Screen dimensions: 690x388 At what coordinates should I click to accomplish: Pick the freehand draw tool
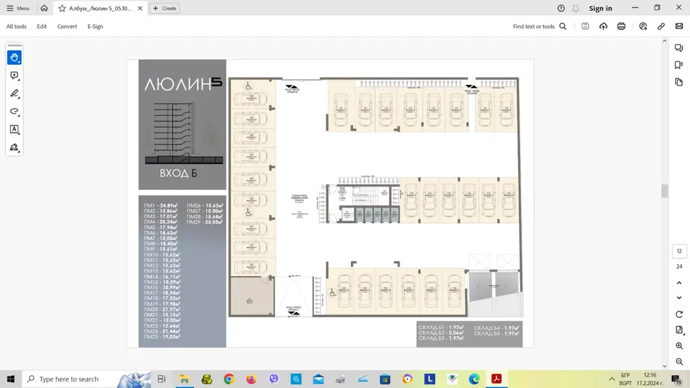(14, 112)
